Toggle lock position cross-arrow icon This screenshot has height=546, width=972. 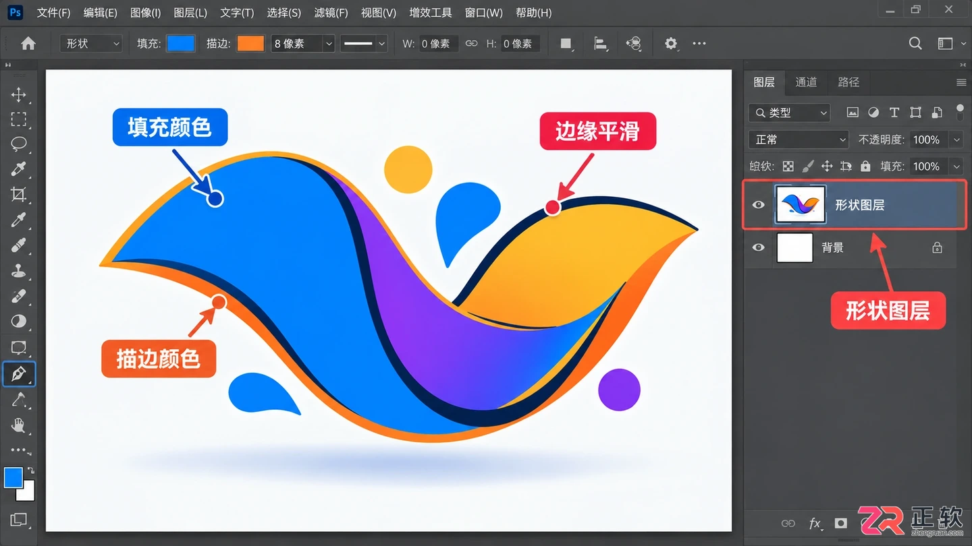pyautogui.click(x=827, y=166)
